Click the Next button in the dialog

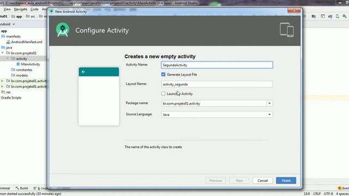coord(239,180)
